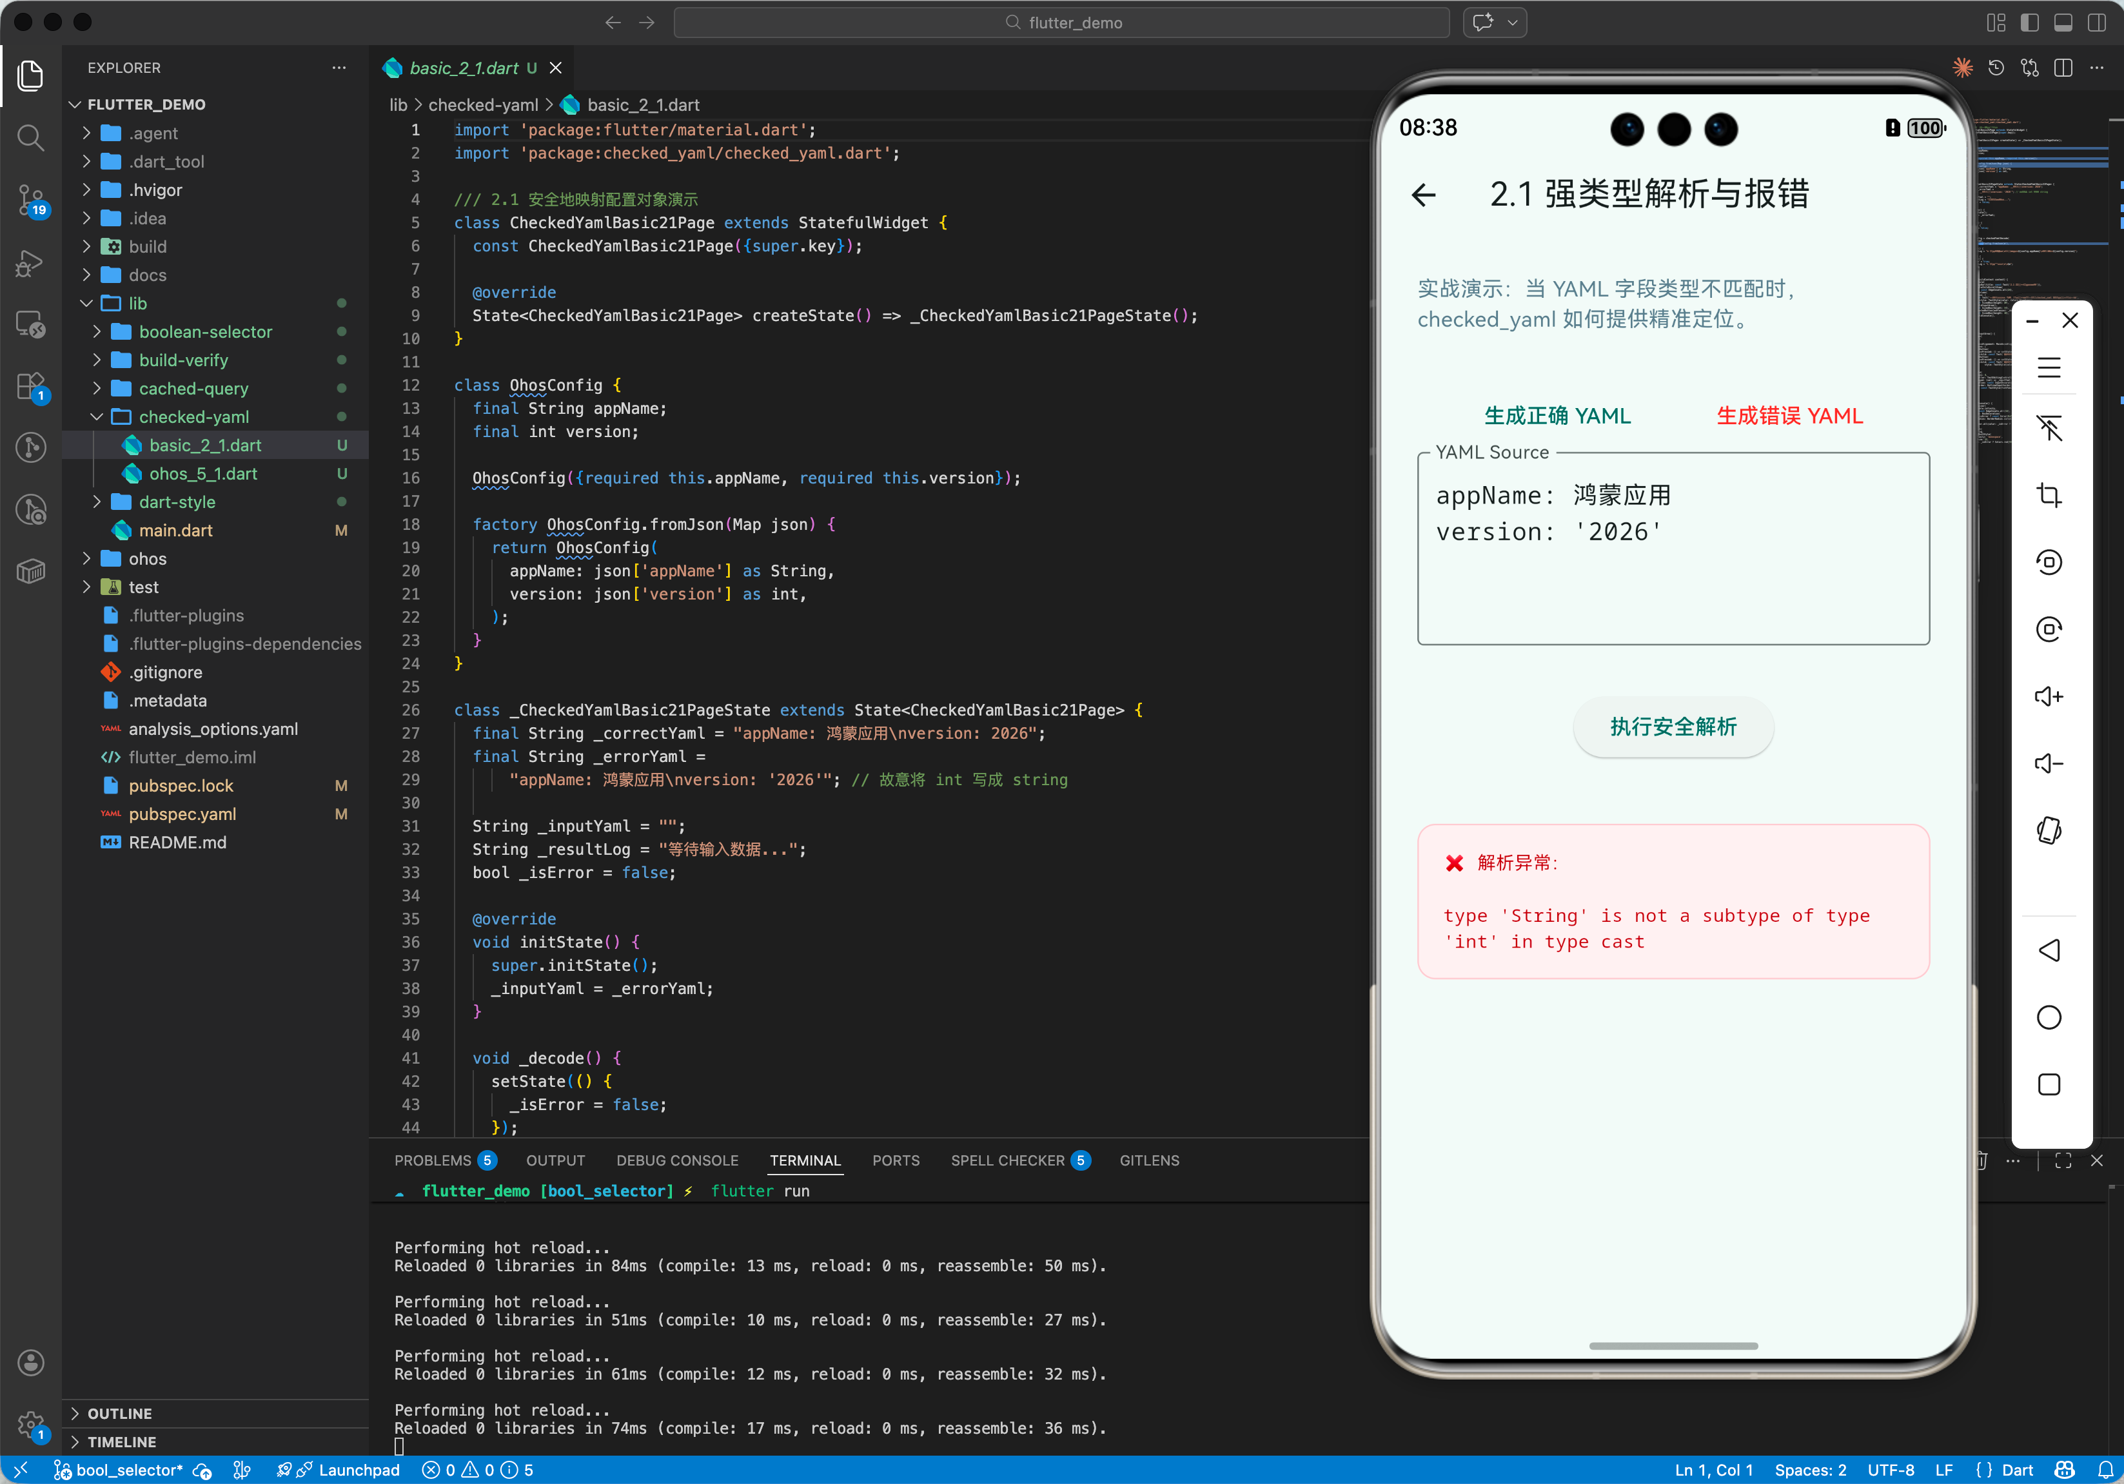Tap the 生成正确 YAML button
The width and height of the screenshot is (2124, 1484).
point(1557,416)
